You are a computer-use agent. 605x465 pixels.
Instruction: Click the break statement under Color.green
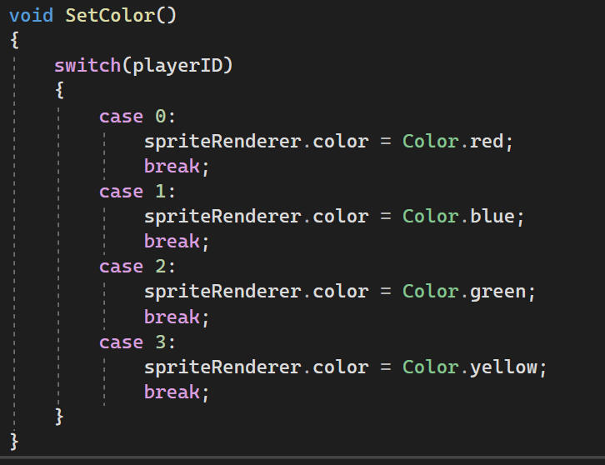click(172, 317)
